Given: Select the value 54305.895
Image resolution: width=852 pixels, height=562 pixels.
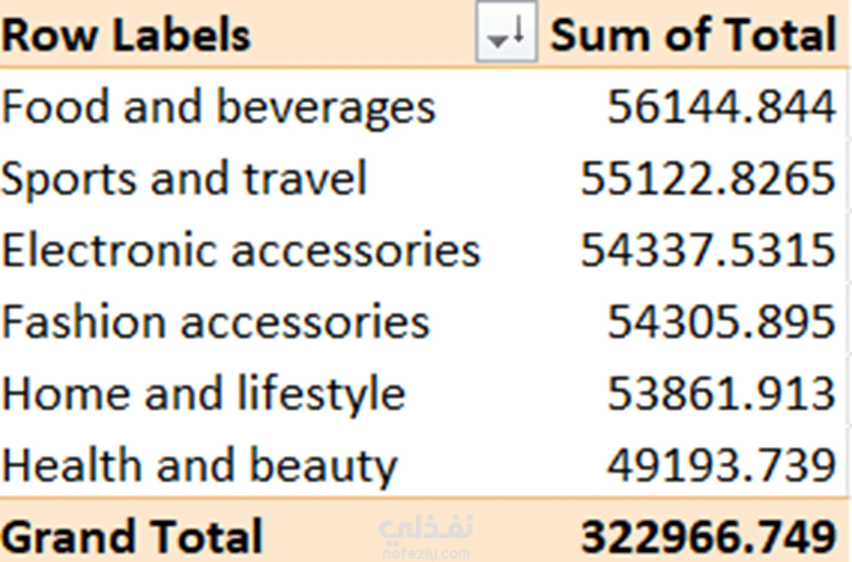Looking at the screenshot, I should point(721,322).
